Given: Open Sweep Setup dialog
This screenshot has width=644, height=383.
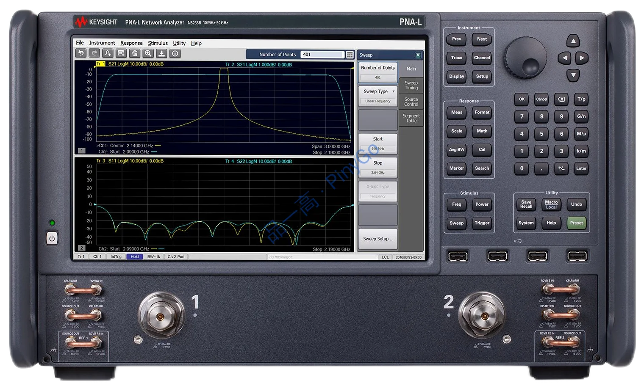Looking at the screenshot, I should point(378,239).
